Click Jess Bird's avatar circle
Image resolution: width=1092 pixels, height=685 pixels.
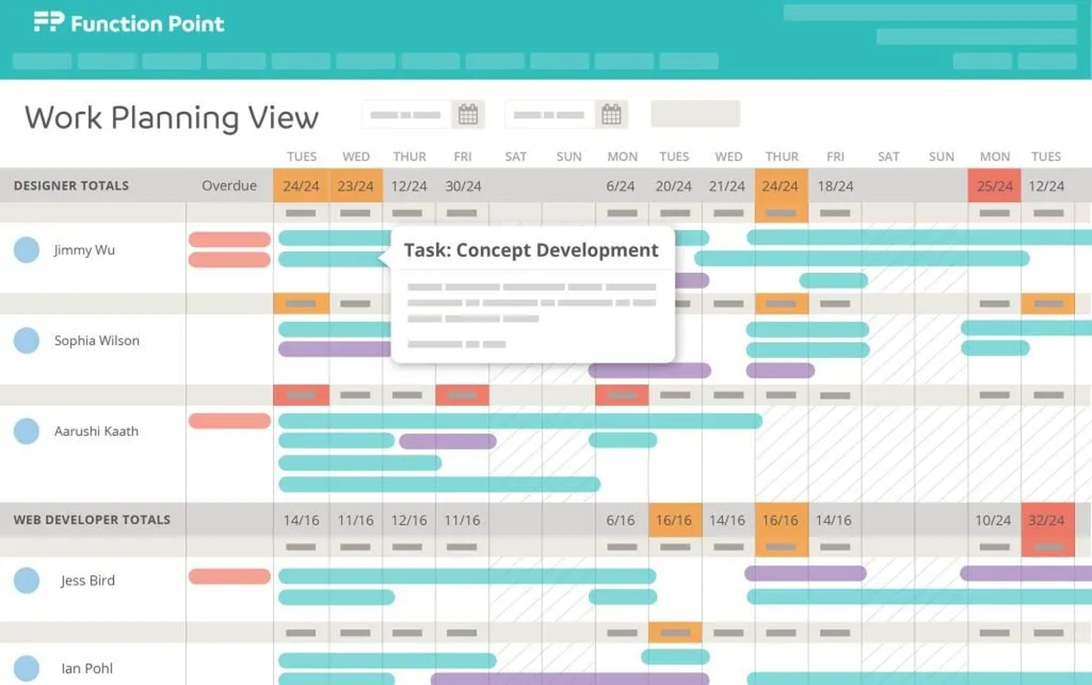tap(27, 581)
